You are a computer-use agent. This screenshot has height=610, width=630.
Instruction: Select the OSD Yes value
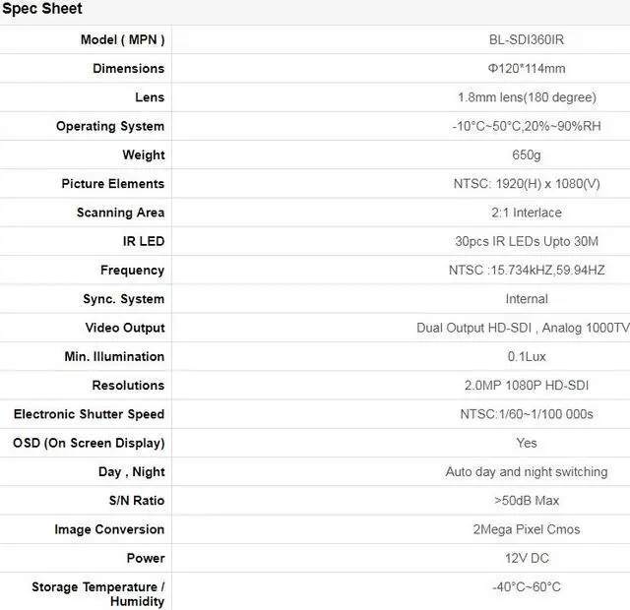tap(527, 443)
